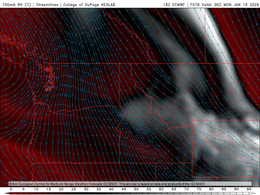Click the "35" color scale label
The height and width of the screenshot is (195, 260).
coord(99,189)
